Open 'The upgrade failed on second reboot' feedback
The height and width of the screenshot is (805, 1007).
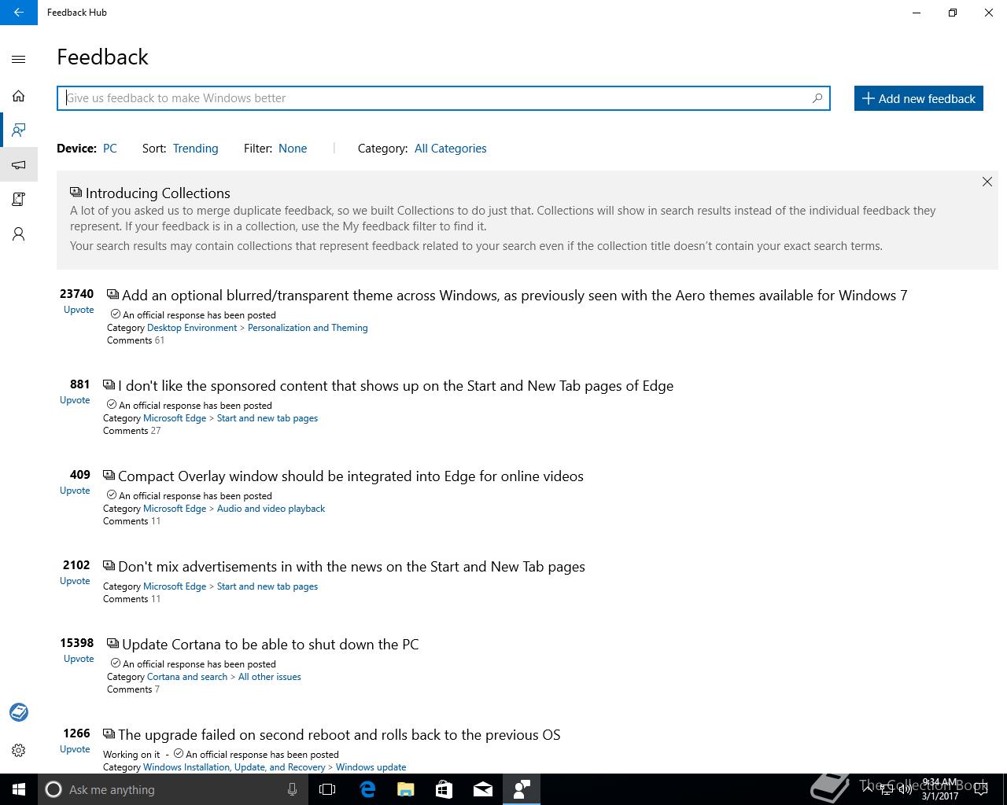coord(339,735)
